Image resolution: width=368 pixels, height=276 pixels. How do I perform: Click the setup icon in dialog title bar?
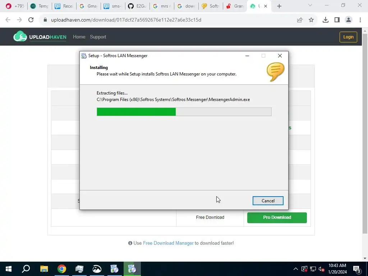84,56
